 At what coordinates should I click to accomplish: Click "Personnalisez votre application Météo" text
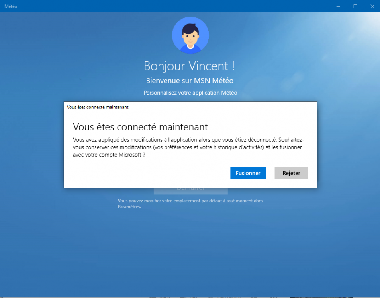pyautogui.click(x=190, y=93)
